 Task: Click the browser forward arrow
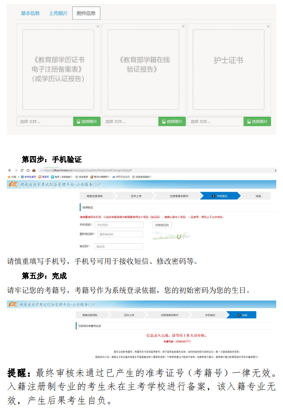(16, 171)
